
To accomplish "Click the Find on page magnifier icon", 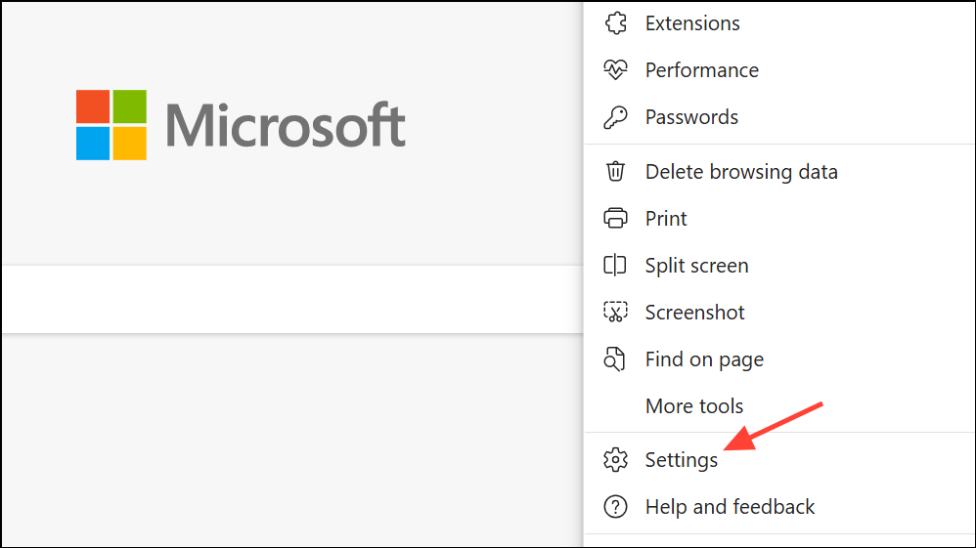I will pyautogui.click(x=615, y=358).
